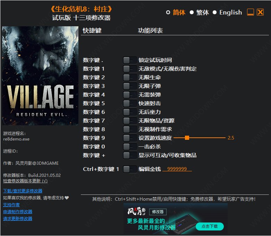Toggle 设置游戏速度 switch
This screenshot has height=236, width=271.
point(130,138)
